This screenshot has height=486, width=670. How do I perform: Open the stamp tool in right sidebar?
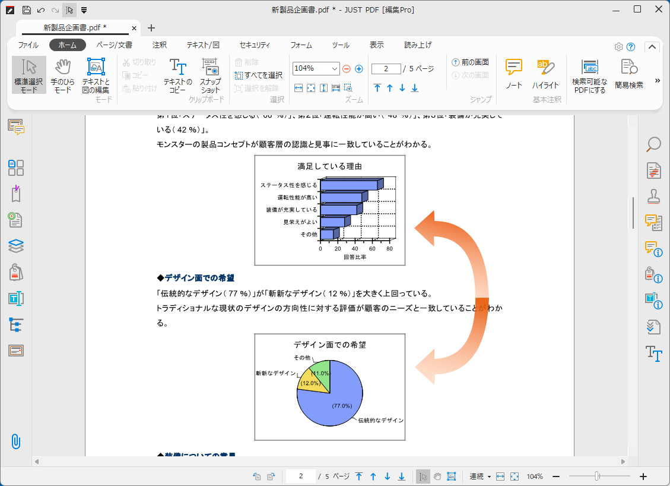tap(653, 197)
